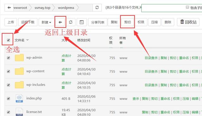Click 复制 in wp-includes row
202x116 pixels.
pyautogui.click(x=164, y=85)
